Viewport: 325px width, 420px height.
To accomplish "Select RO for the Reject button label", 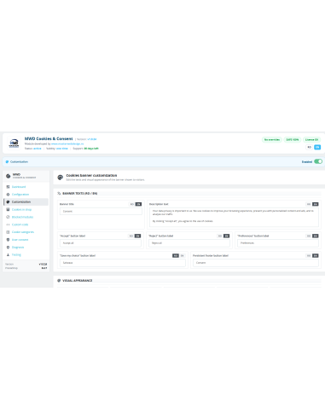I will point(220,236).
